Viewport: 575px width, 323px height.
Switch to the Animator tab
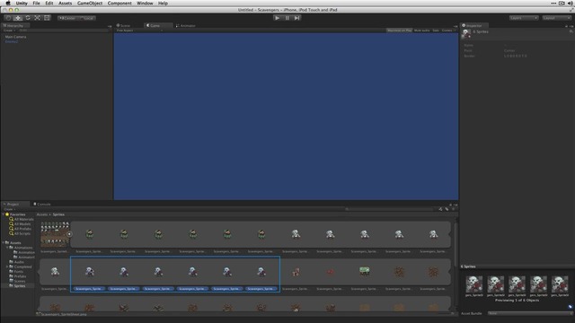186,26
